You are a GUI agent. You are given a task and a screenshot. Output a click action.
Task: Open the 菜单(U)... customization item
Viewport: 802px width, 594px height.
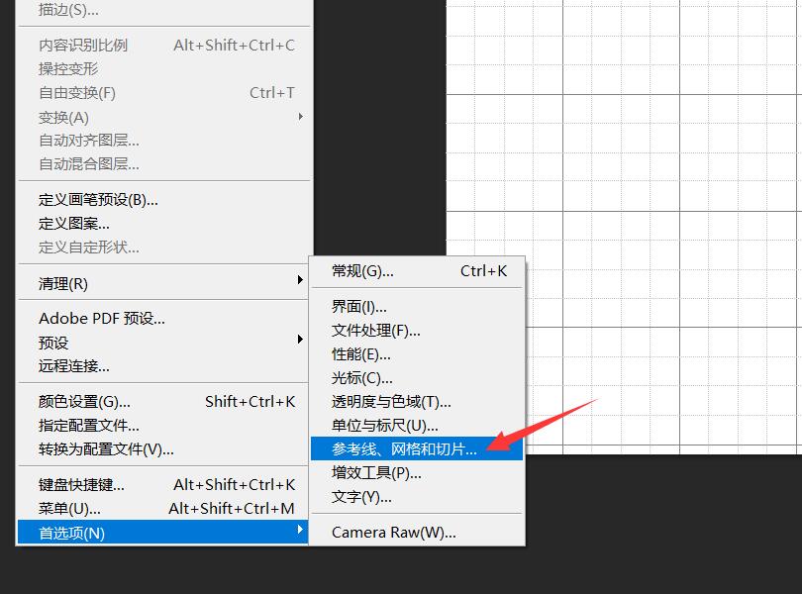[x=164, y=509]
